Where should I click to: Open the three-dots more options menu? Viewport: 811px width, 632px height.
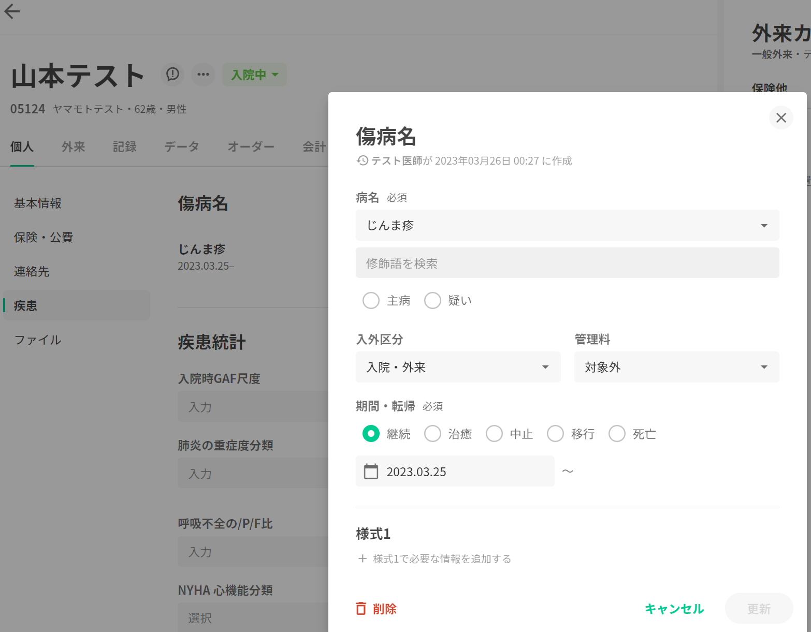(x=204, y=75)
